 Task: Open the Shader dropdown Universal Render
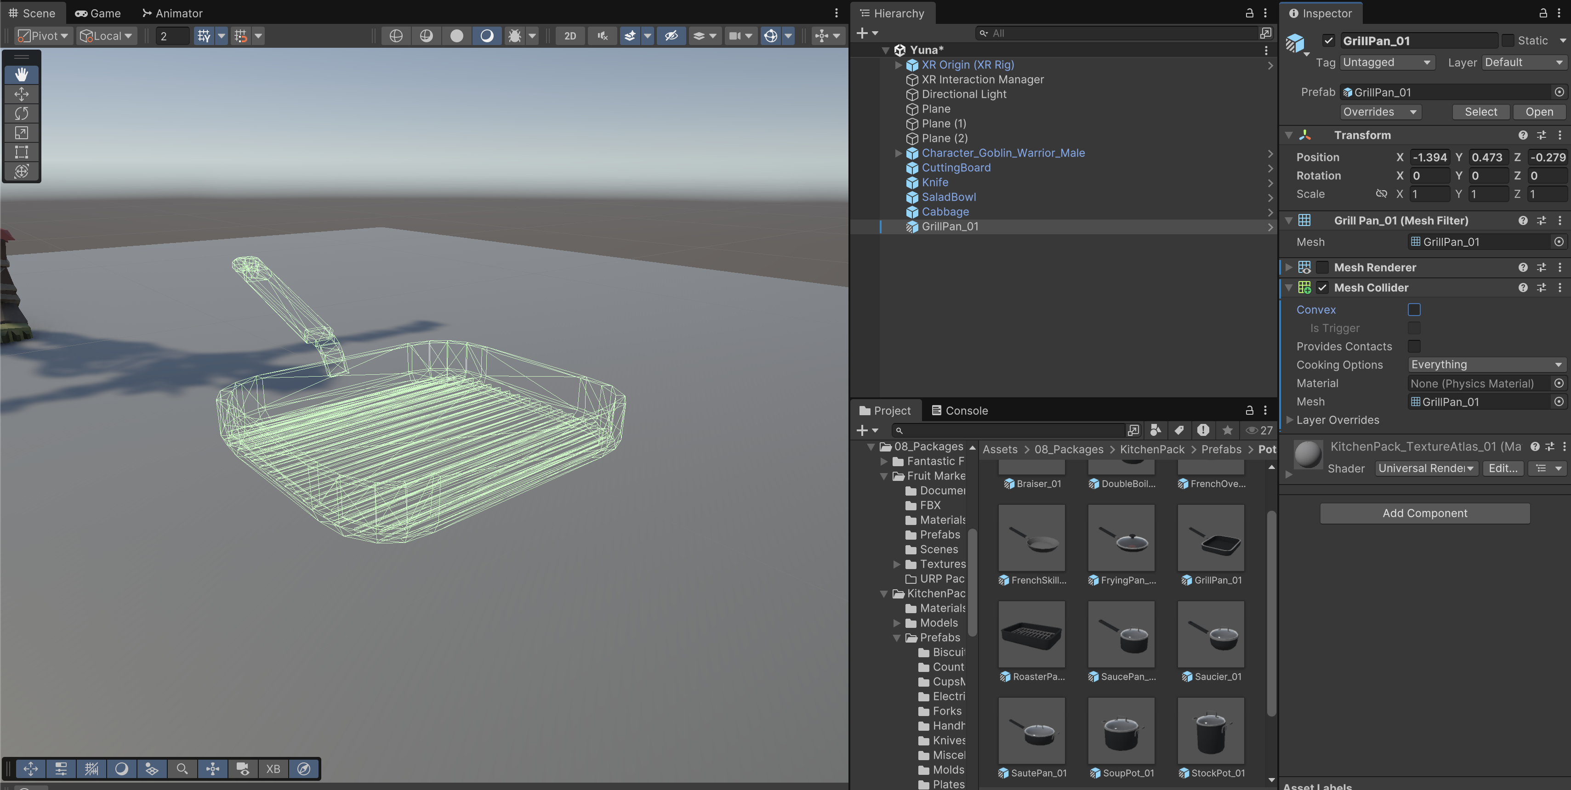coord(1426,468)
